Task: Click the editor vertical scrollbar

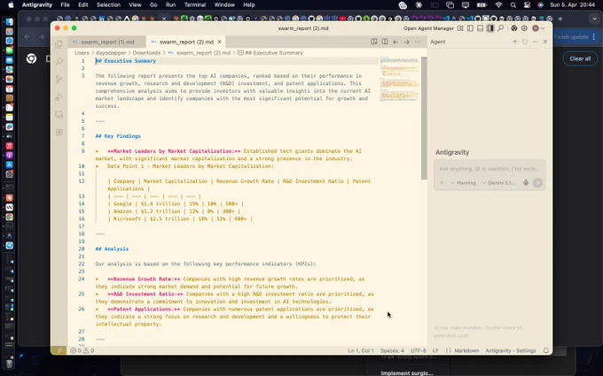Action: coord(424,119)
